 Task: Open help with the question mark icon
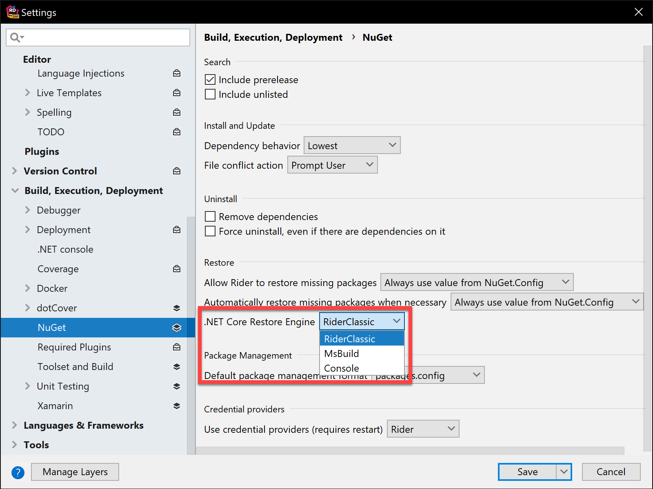coord(18,472)
